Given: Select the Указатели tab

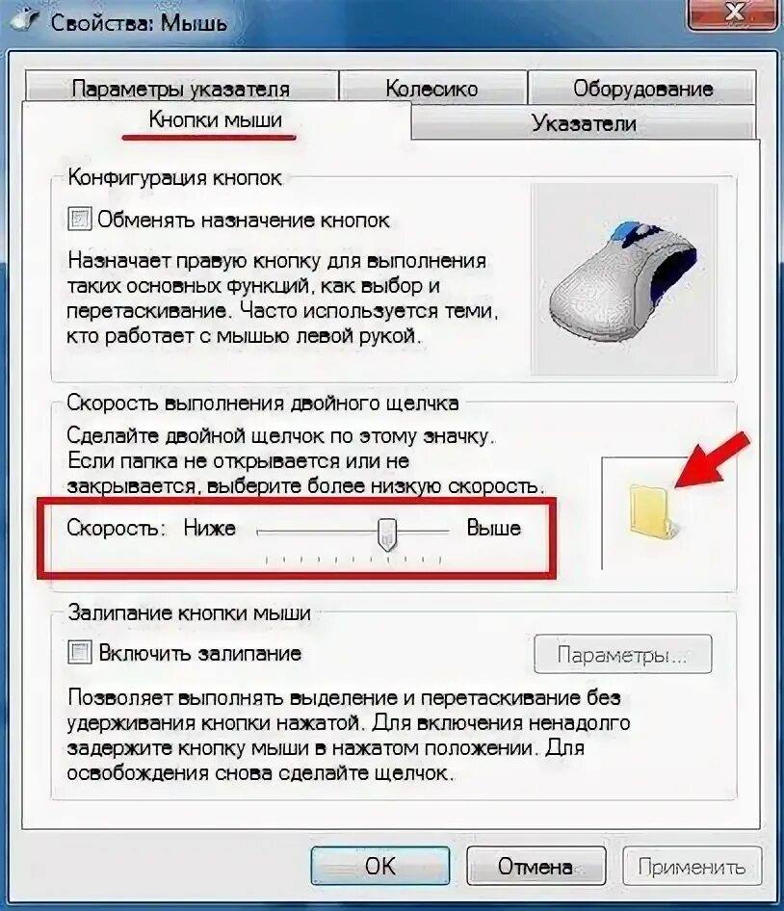Looking at the screenshot, I should (584, 123).
